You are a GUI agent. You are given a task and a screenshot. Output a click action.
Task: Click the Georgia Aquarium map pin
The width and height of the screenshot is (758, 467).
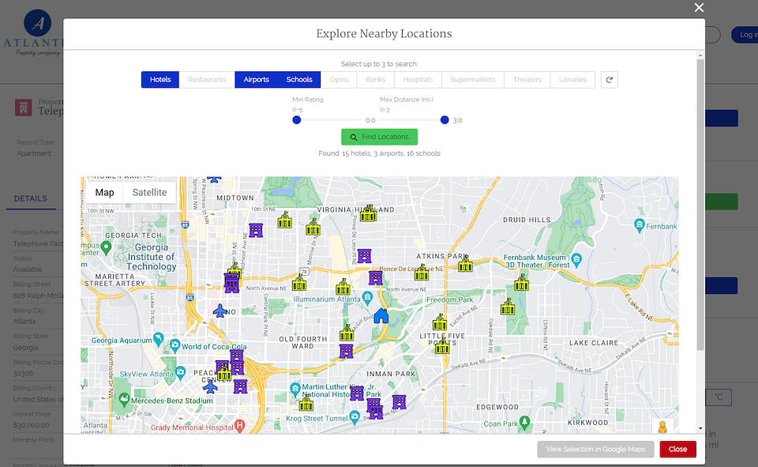click(x=159, y=338)
